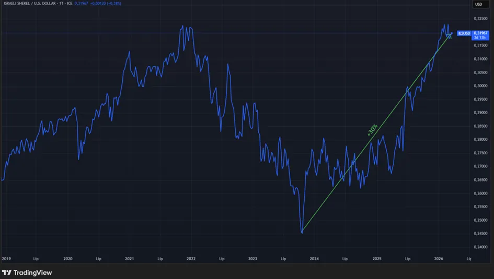Viewport: 494px width, 279px height.
Task: Click the 0,24000 price axis label
Action: 480,247
